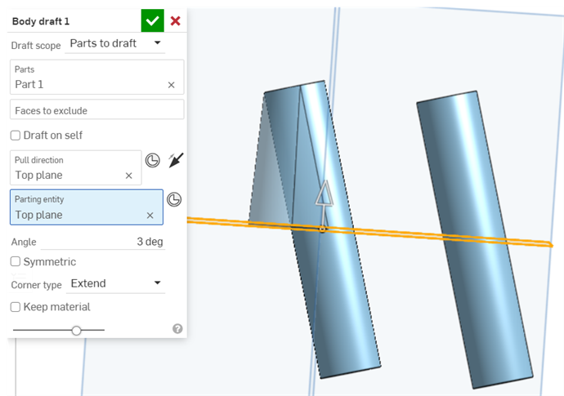
Task: Open help via the question mark icon
Action: click(177, 328)
